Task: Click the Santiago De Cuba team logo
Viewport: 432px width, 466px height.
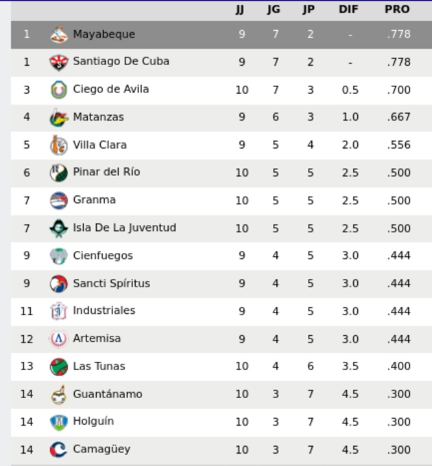Action: coord(58,62)
